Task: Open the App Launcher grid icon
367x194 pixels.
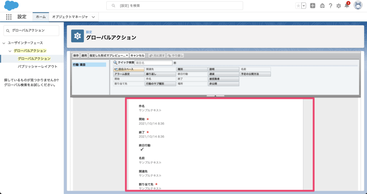Action: tap(9, 17)
